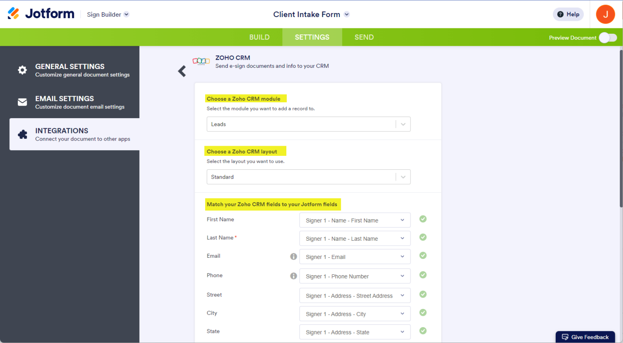Click the Give Feedback button
The height and width of the screenshot is (343, 623).
tap(585, 337)
